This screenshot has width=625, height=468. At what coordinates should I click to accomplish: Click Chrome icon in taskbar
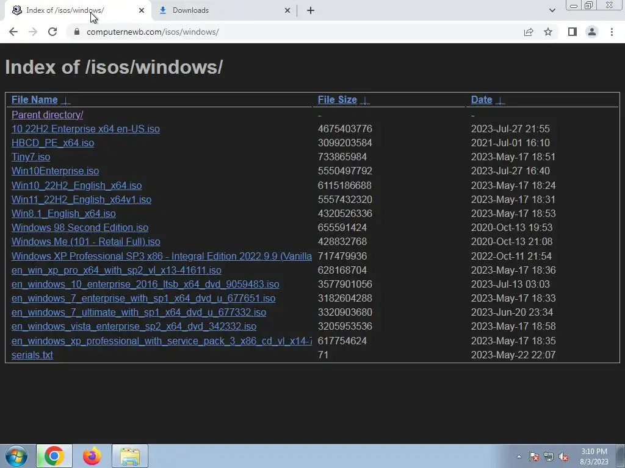pos(54,456)
